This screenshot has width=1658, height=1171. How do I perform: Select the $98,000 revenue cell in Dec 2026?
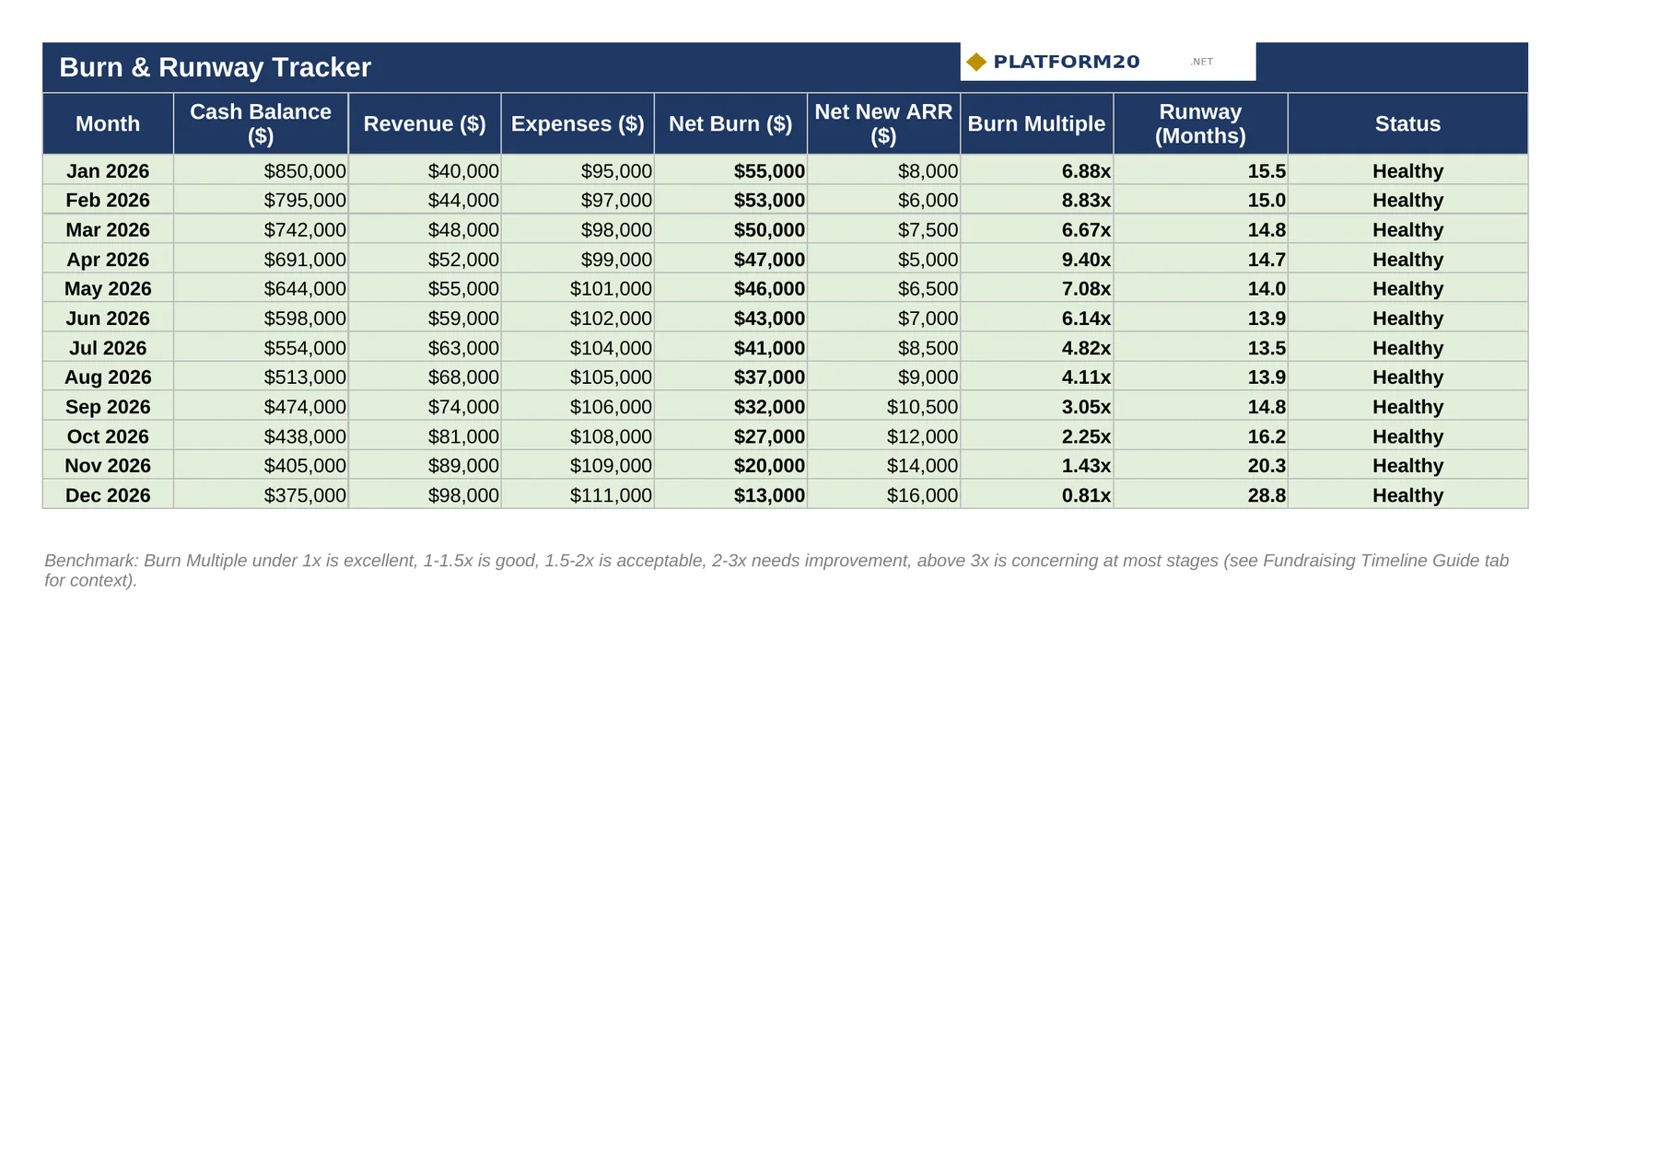pyautogui.click(x=425, y=494)
